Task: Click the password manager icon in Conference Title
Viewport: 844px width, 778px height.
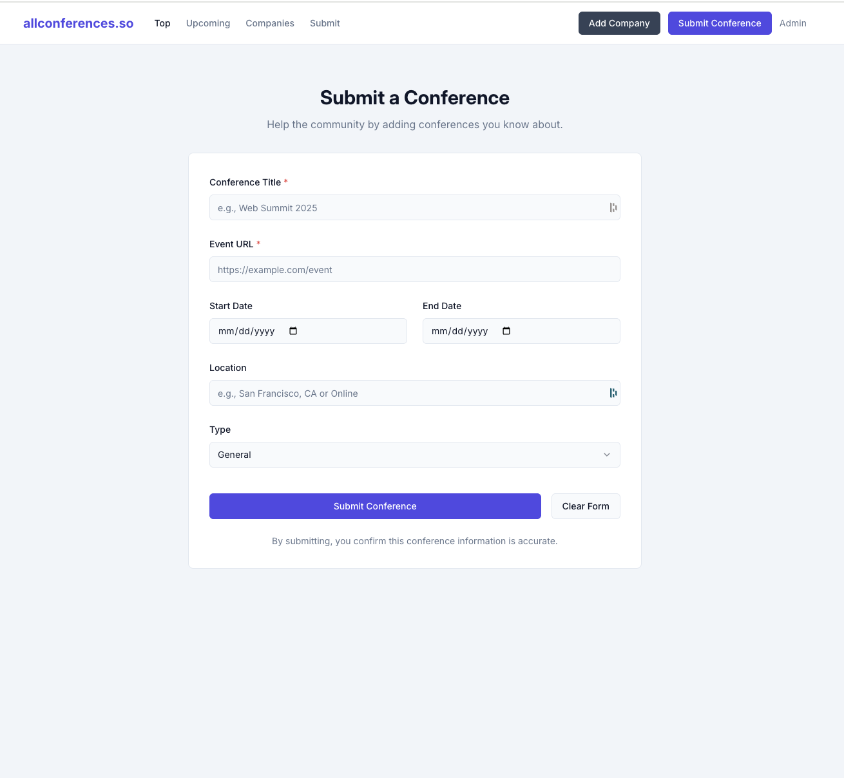Action: [613, 207]
